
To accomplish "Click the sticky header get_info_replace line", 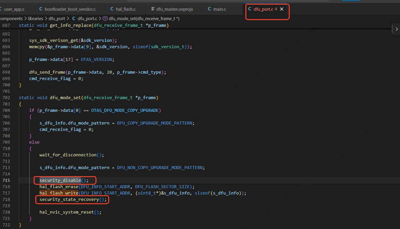I will (x=93, y=25).
